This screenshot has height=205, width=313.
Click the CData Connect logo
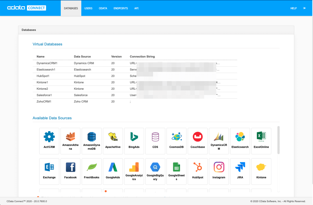click(x=27, y=8)
